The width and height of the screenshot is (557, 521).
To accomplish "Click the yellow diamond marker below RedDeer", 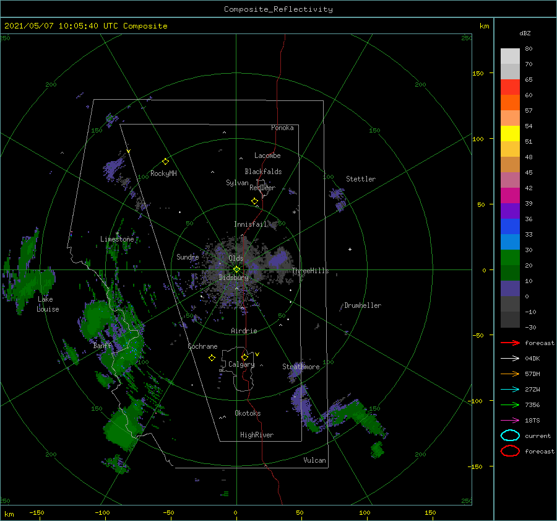I will [x=254, y=201].
